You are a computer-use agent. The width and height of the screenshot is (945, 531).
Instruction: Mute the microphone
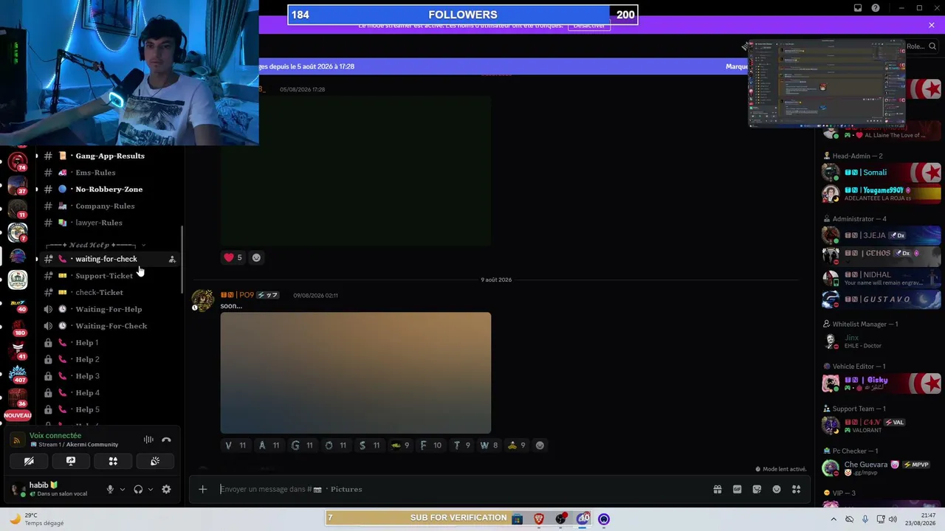[110, 489]
